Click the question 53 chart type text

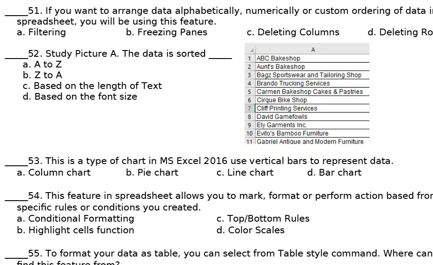[x=211, y=161]
